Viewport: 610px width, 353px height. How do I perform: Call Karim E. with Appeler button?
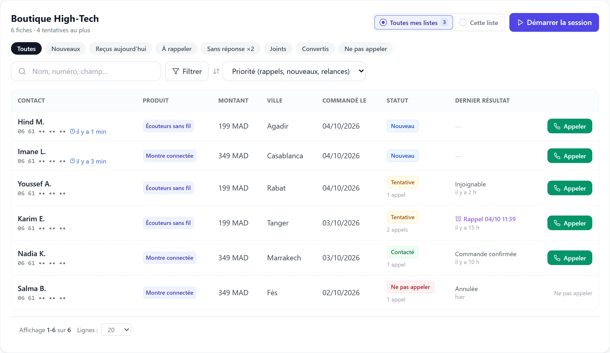[570, 223]
